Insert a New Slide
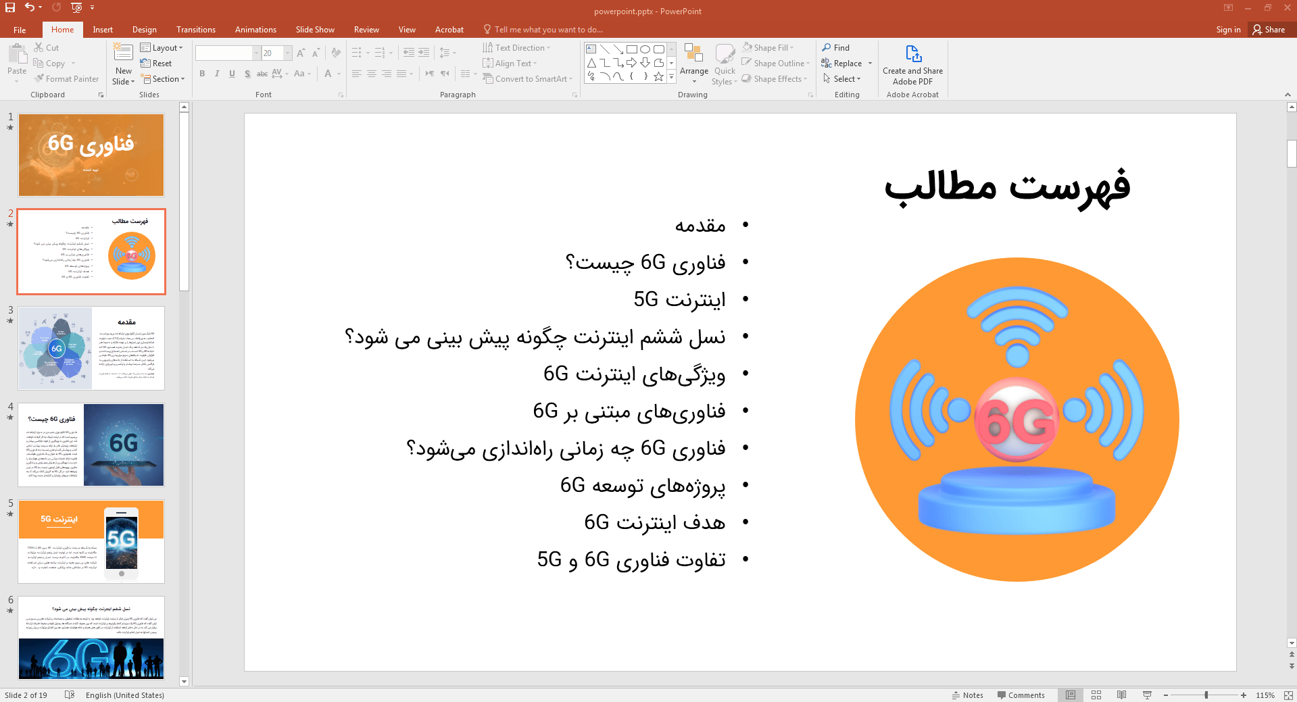 (124, 64)
